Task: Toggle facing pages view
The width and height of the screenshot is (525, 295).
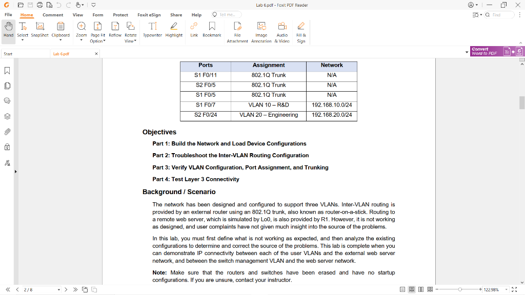Action: pos(421,289)
